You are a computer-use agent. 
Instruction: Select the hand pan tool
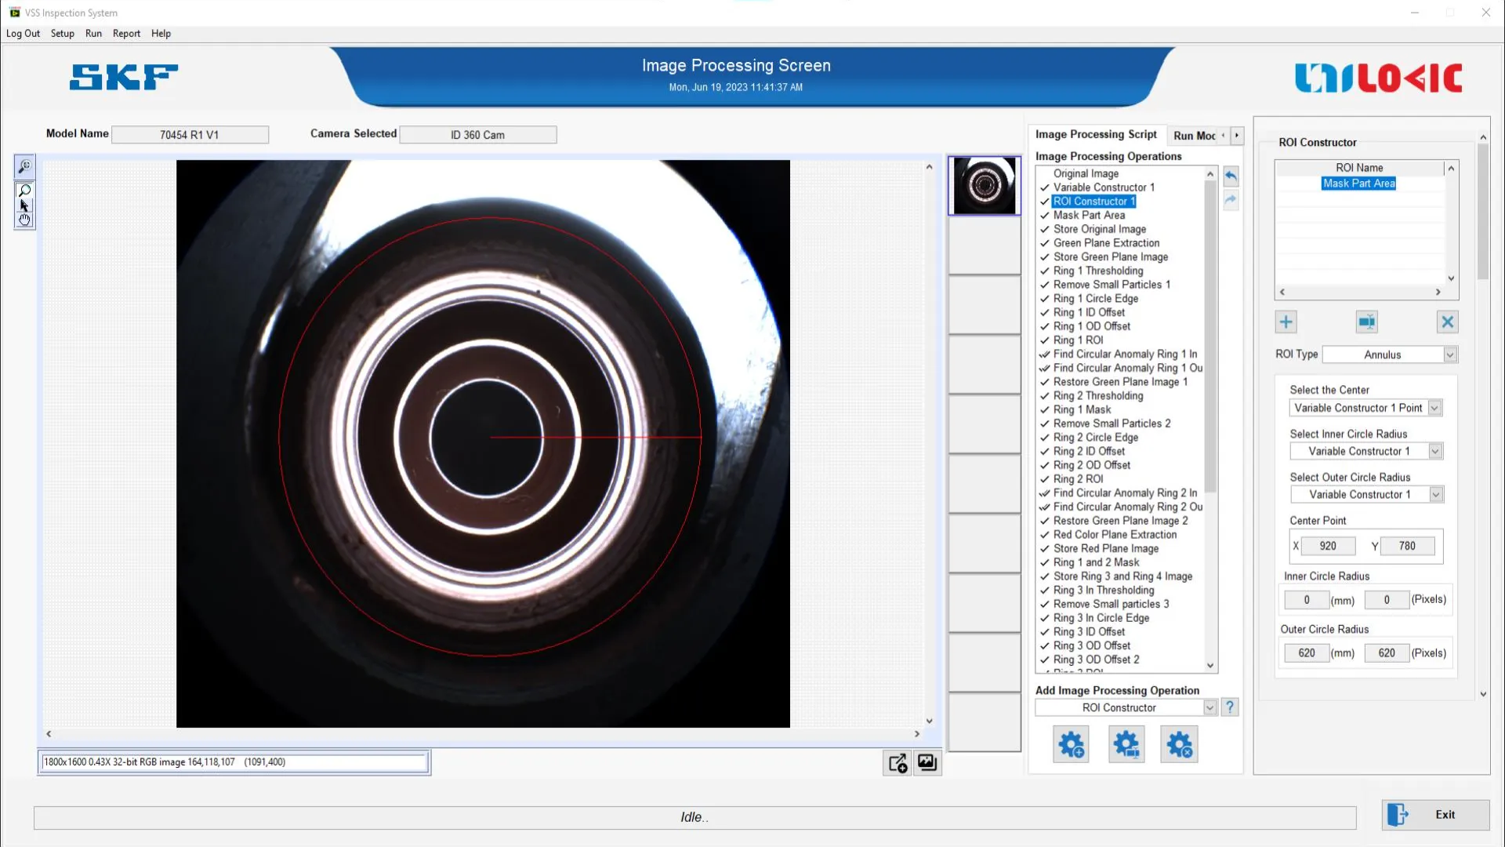point(24,220)
